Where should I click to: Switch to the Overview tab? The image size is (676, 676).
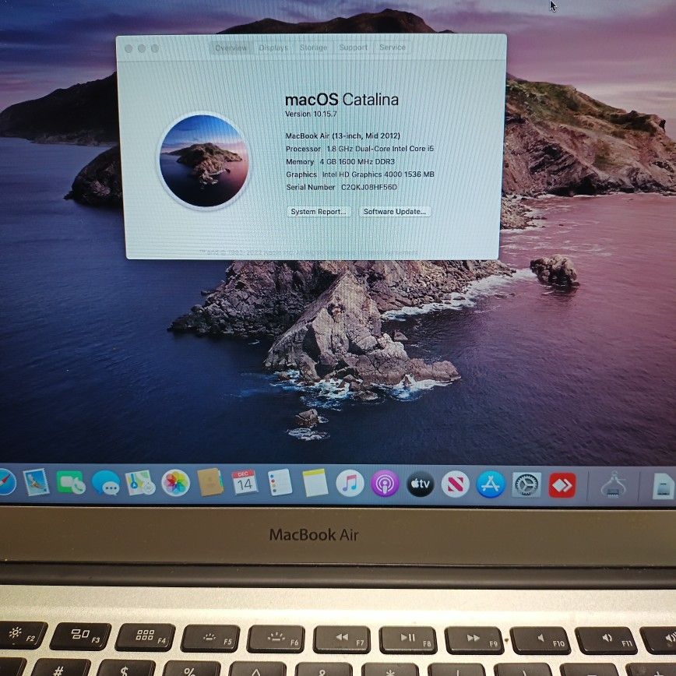pos(231,48)
